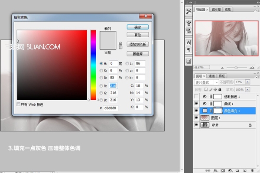Expand the opacity 17% slider arrow
This screenshot has width=260, height=173.
[248, 82]
